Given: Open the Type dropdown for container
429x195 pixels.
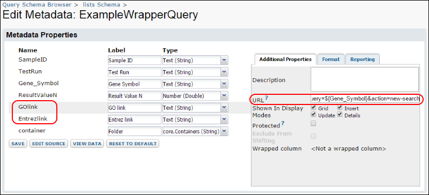Looking at the screenshot, I should [224, 131].
